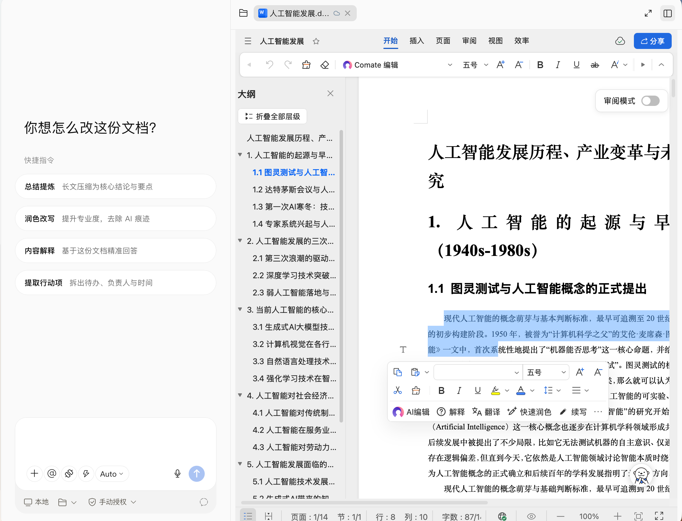The height and width of the screenshot is (521, 682).
Task: Collapse the toolbar with the up chevron
Action: coord(661,65)
